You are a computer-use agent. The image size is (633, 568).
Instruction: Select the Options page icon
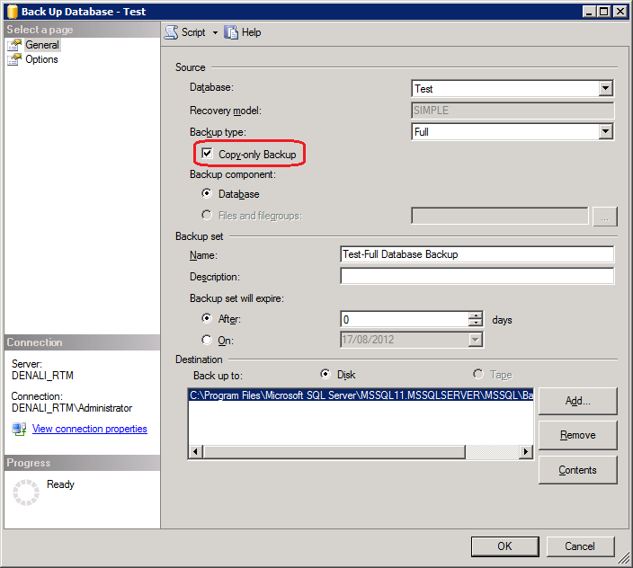[x=14, y=59]
